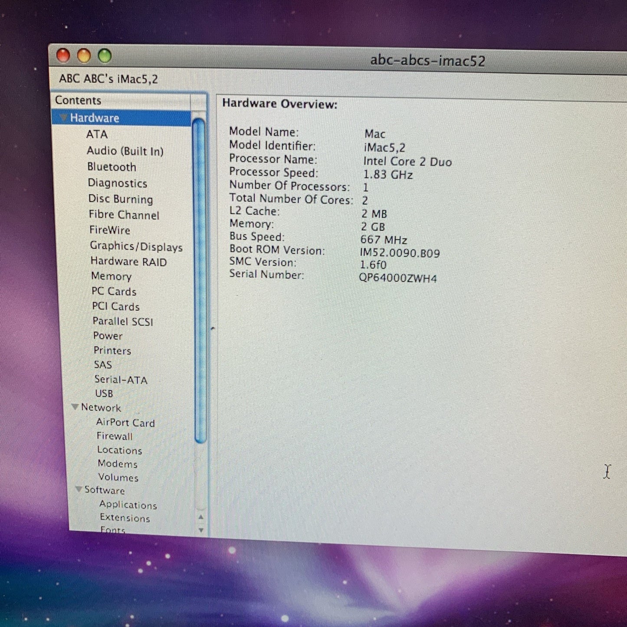Click the Contents column header

(121, 101)
